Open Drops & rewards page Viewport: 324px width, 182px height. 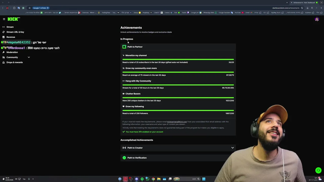[x=14, y=62]
